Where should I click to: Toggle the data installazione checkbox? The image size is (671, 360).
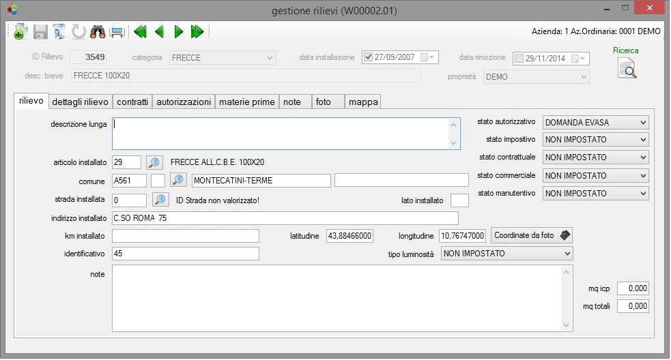click(x=369, y=57)
